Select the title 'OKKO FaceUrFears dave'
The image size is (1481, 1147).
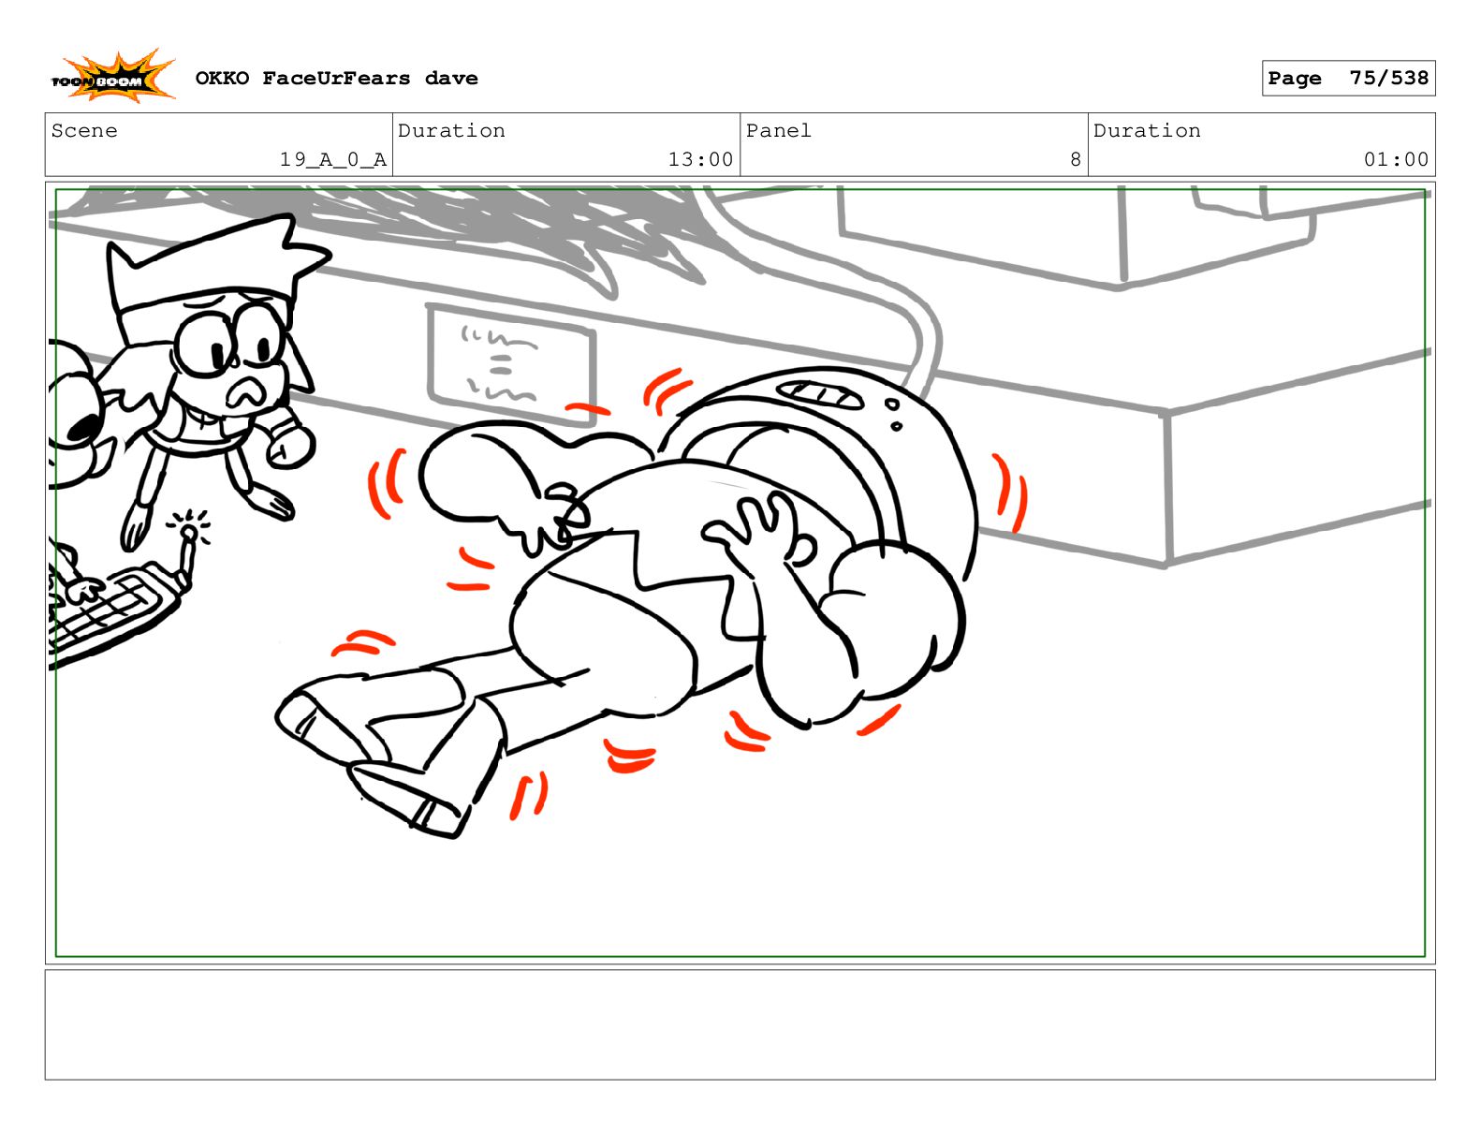point(336,79)
